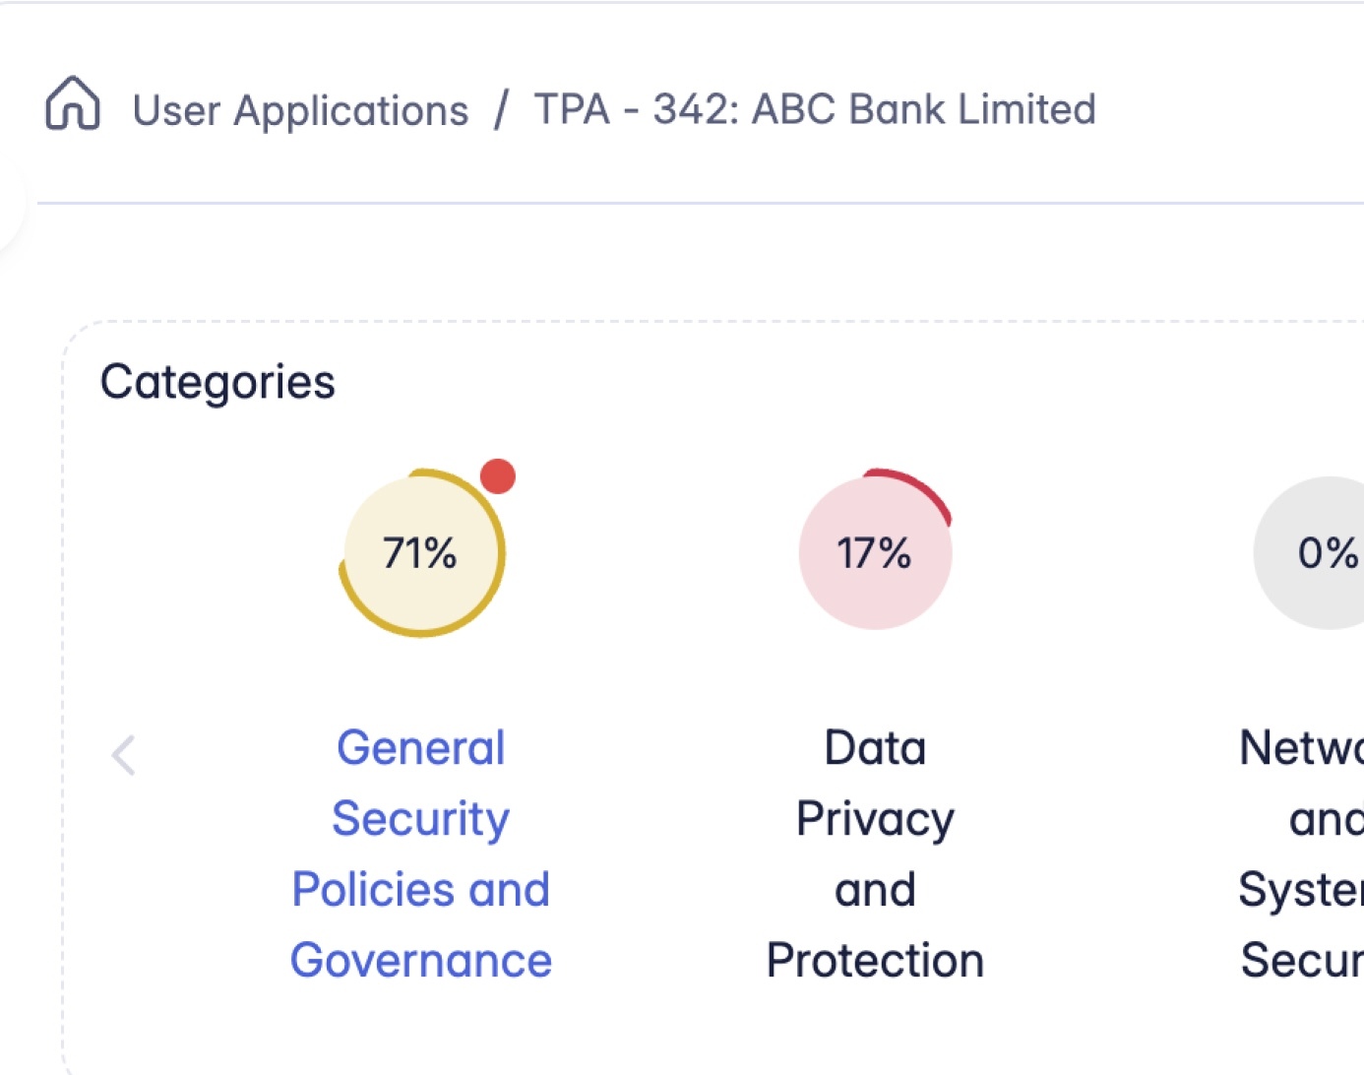The image size is (1364, 1075).
Task: Click the 17% percentage text
Action: pos(874,553)
